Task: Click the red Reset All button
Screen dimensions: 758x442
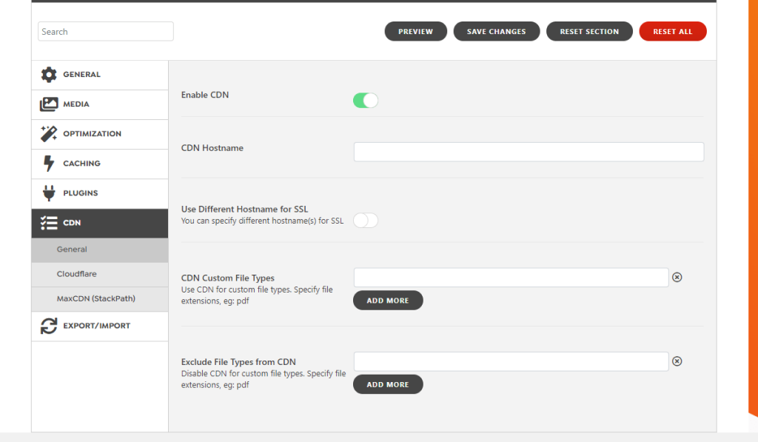Action: pos(673,31)
